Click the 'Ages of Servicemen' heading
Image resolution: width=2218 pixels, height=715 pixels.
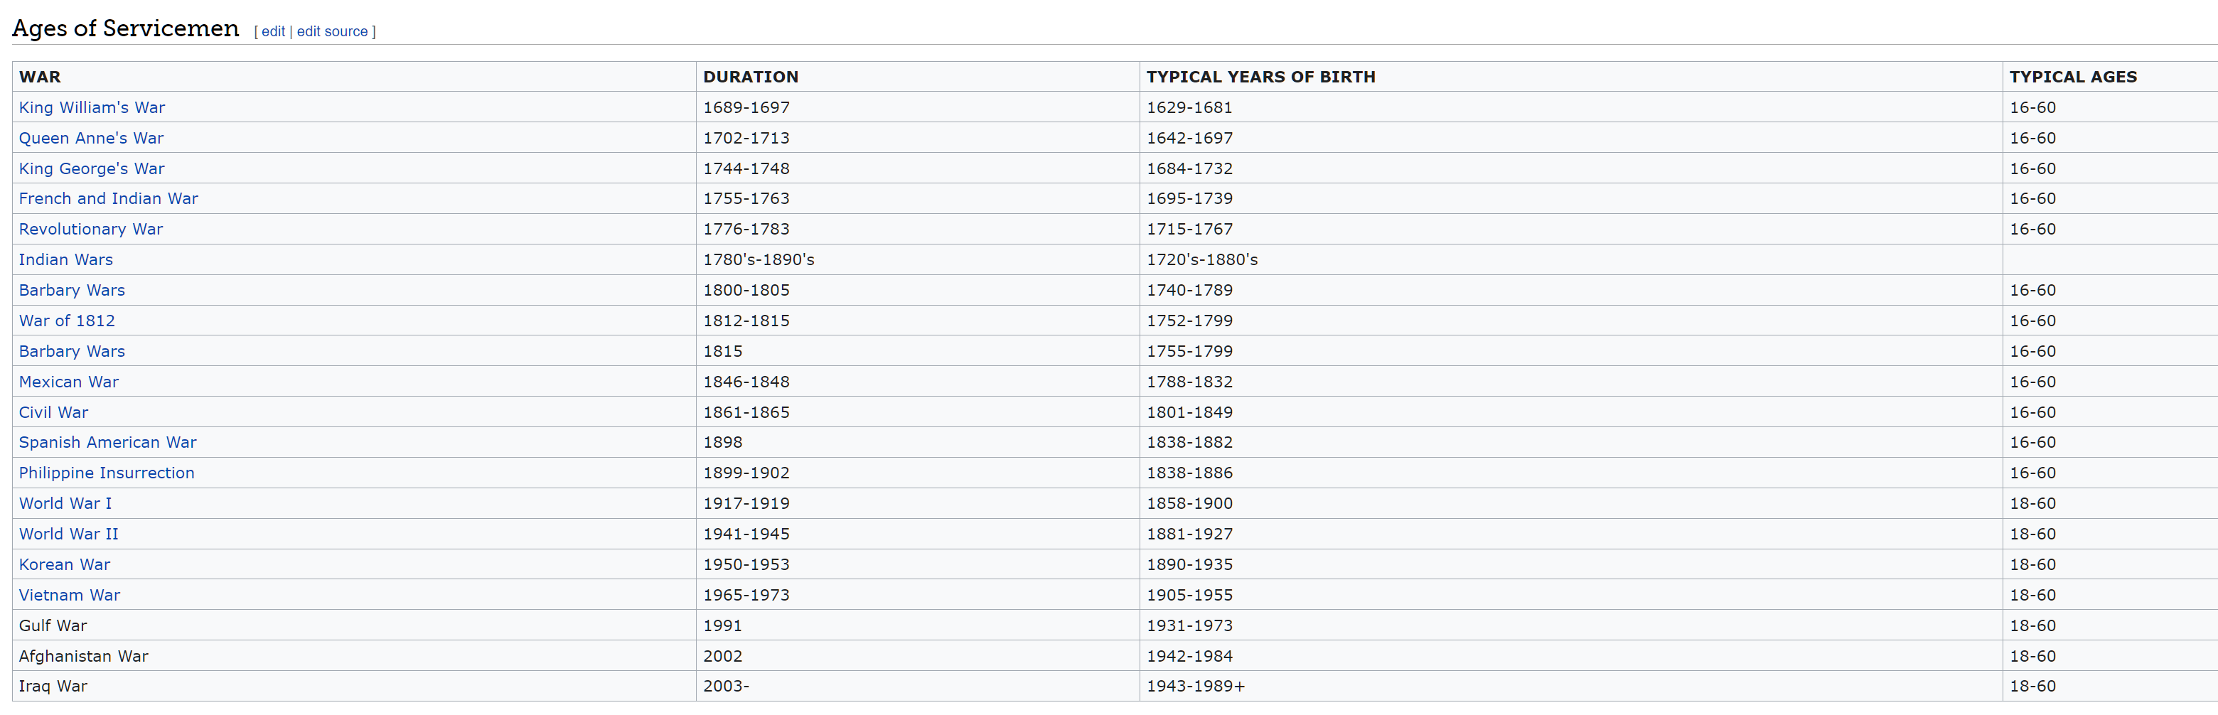126,28
